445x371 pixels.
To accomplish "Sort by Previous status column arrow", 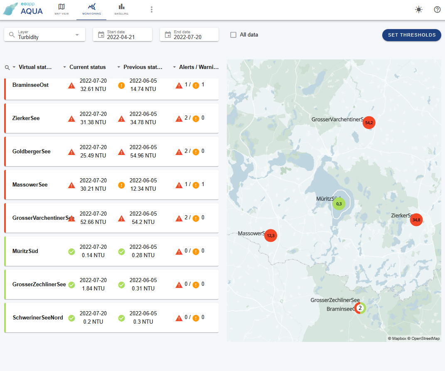I will (x=119, y=67).
